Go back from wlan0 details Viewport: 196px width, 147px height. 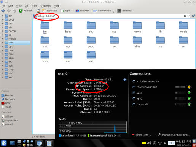[x=125, y=80]
